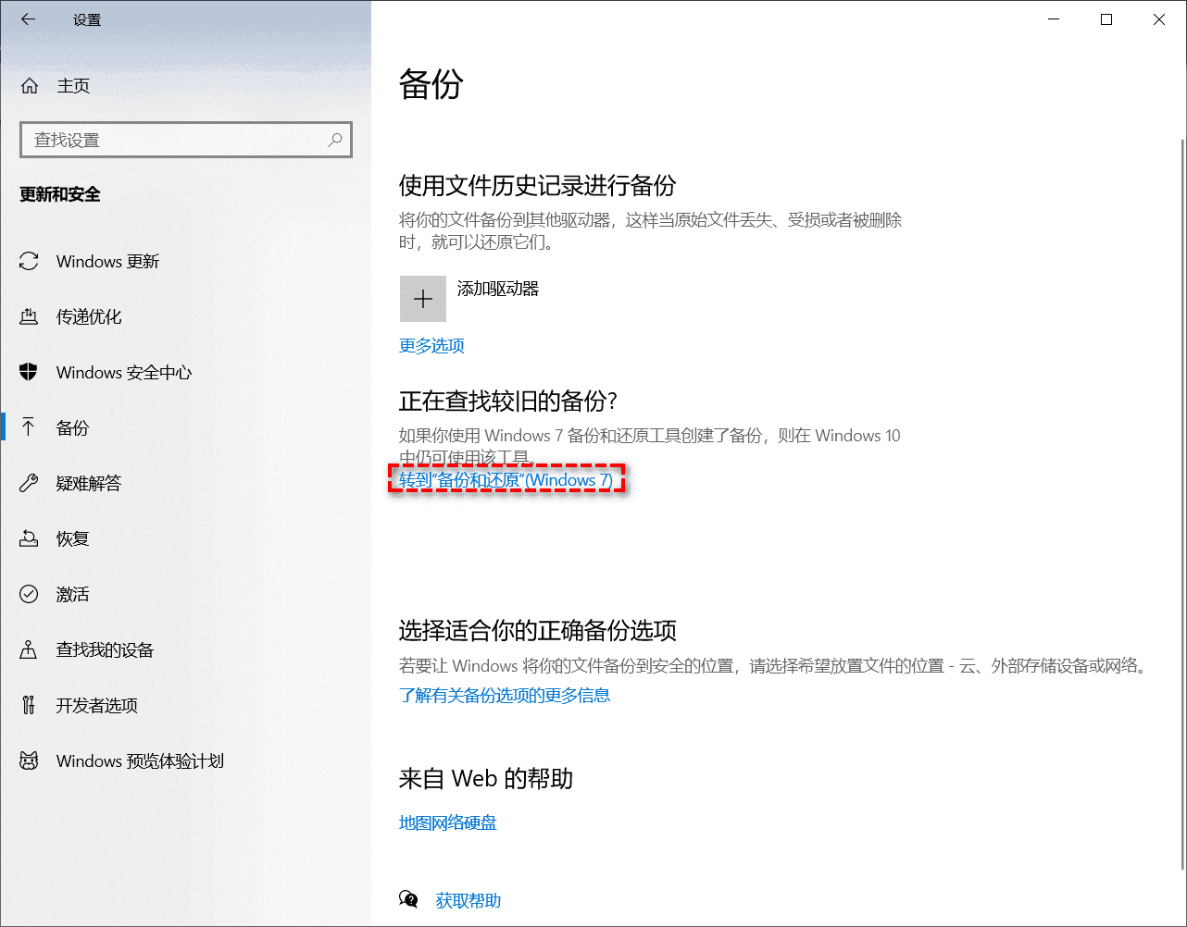Click the Windows 安全中心 shield icon
This screenshot has height=927, width=1187.
click(30, 373)
